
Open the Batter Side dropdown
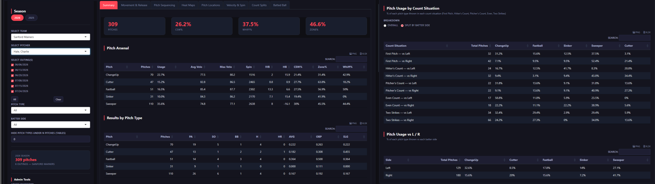point(50,125)
